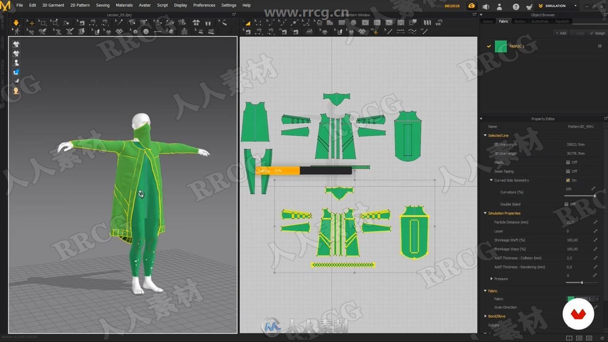608x342 pixels.
Task: Toggle the FABRIC 1 check mark
Action: (x=488, y=46)
